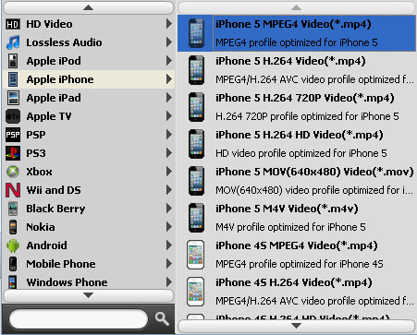The width and height of the screenshot is (417, 335).
Task: Expand Nokia submenu arrow
Action: [168, 227]
